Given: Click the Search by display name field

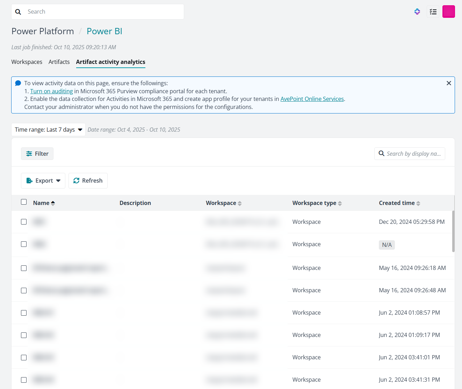Looking at the screenshot, I should click(x=412, y=154).
